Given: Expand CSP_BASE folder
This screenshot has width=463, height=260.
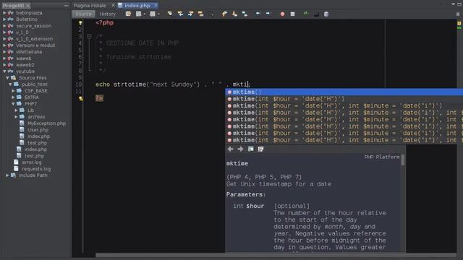Looking at the screenshot, I should click(13, 91).
